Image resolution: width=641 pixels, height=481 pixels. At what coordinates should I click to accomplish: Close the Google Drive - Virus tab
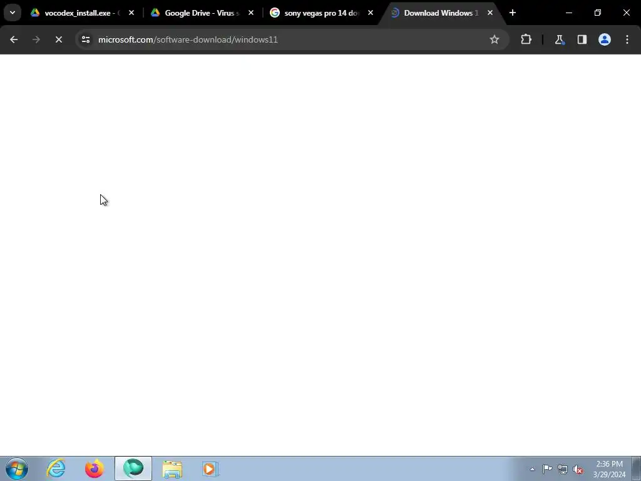pyautogui.click(x=251, y=13)
